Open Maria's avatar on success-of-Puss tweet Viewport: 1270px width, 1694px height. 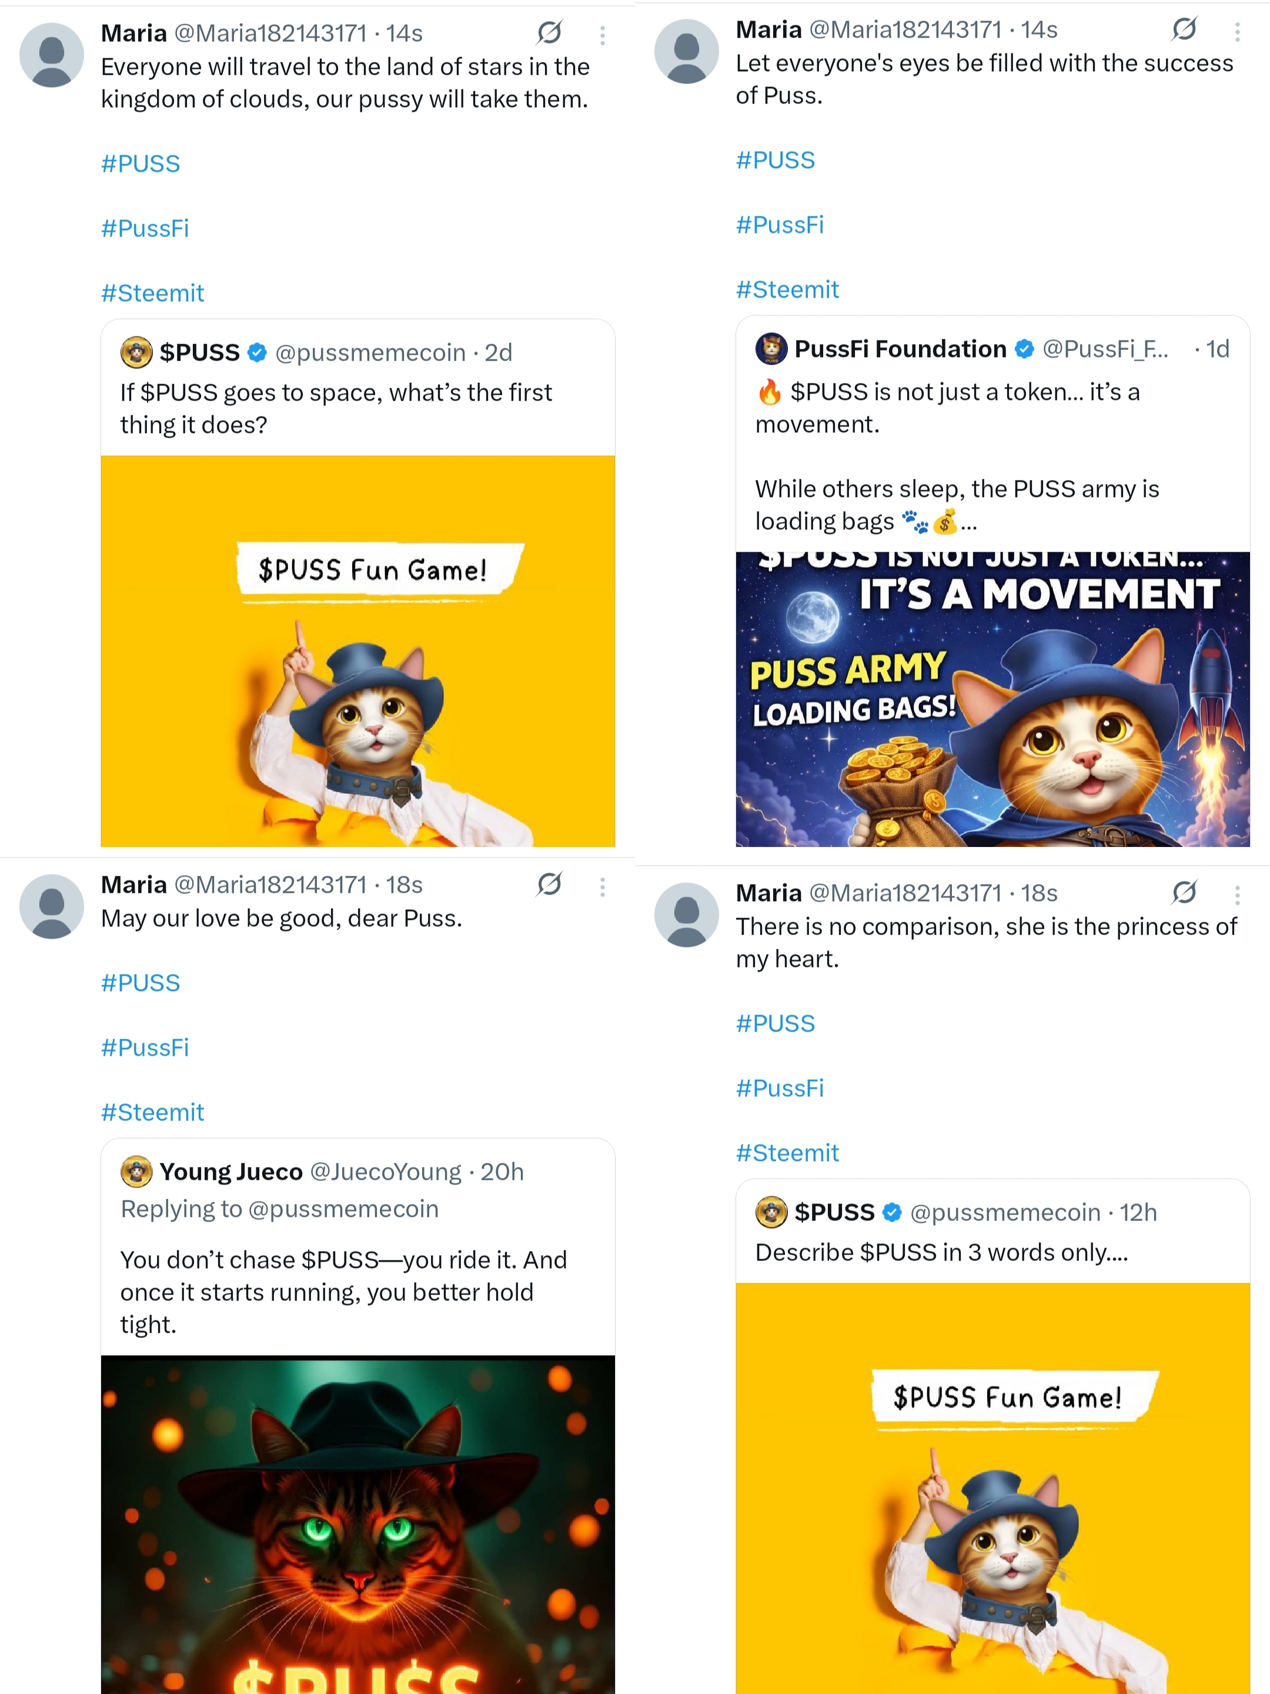[x=687, y=51]
